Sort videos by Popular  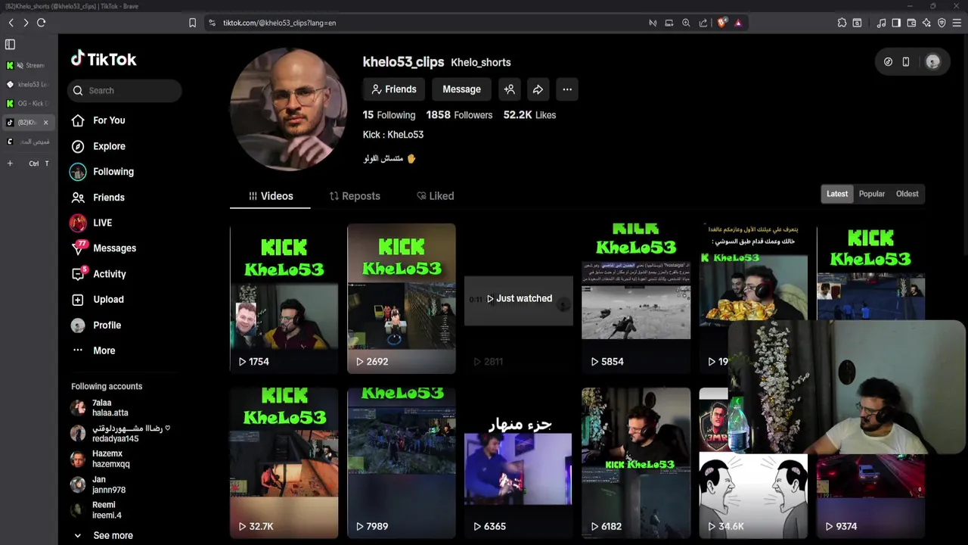pyautogui.click(x=872, y=194)
